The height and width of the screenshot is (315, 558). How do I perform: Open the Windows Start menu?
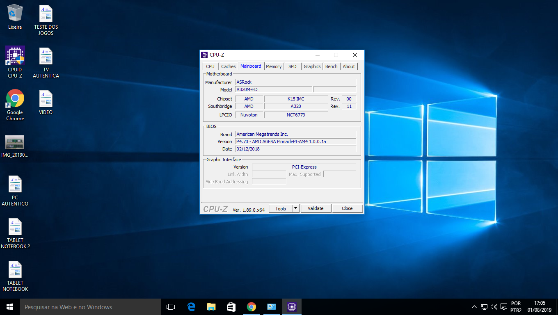10,307
